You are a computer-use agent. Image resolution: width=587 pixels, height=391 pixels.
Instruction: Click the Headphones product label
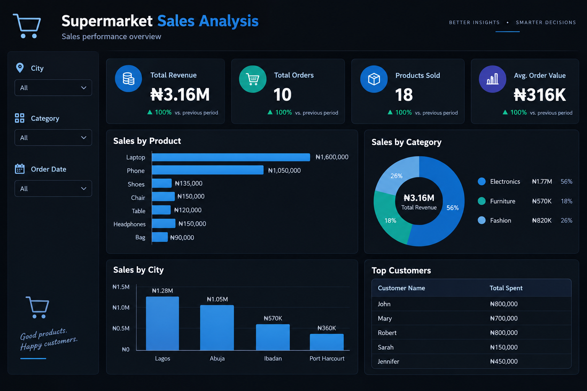[x=130, y=224]
